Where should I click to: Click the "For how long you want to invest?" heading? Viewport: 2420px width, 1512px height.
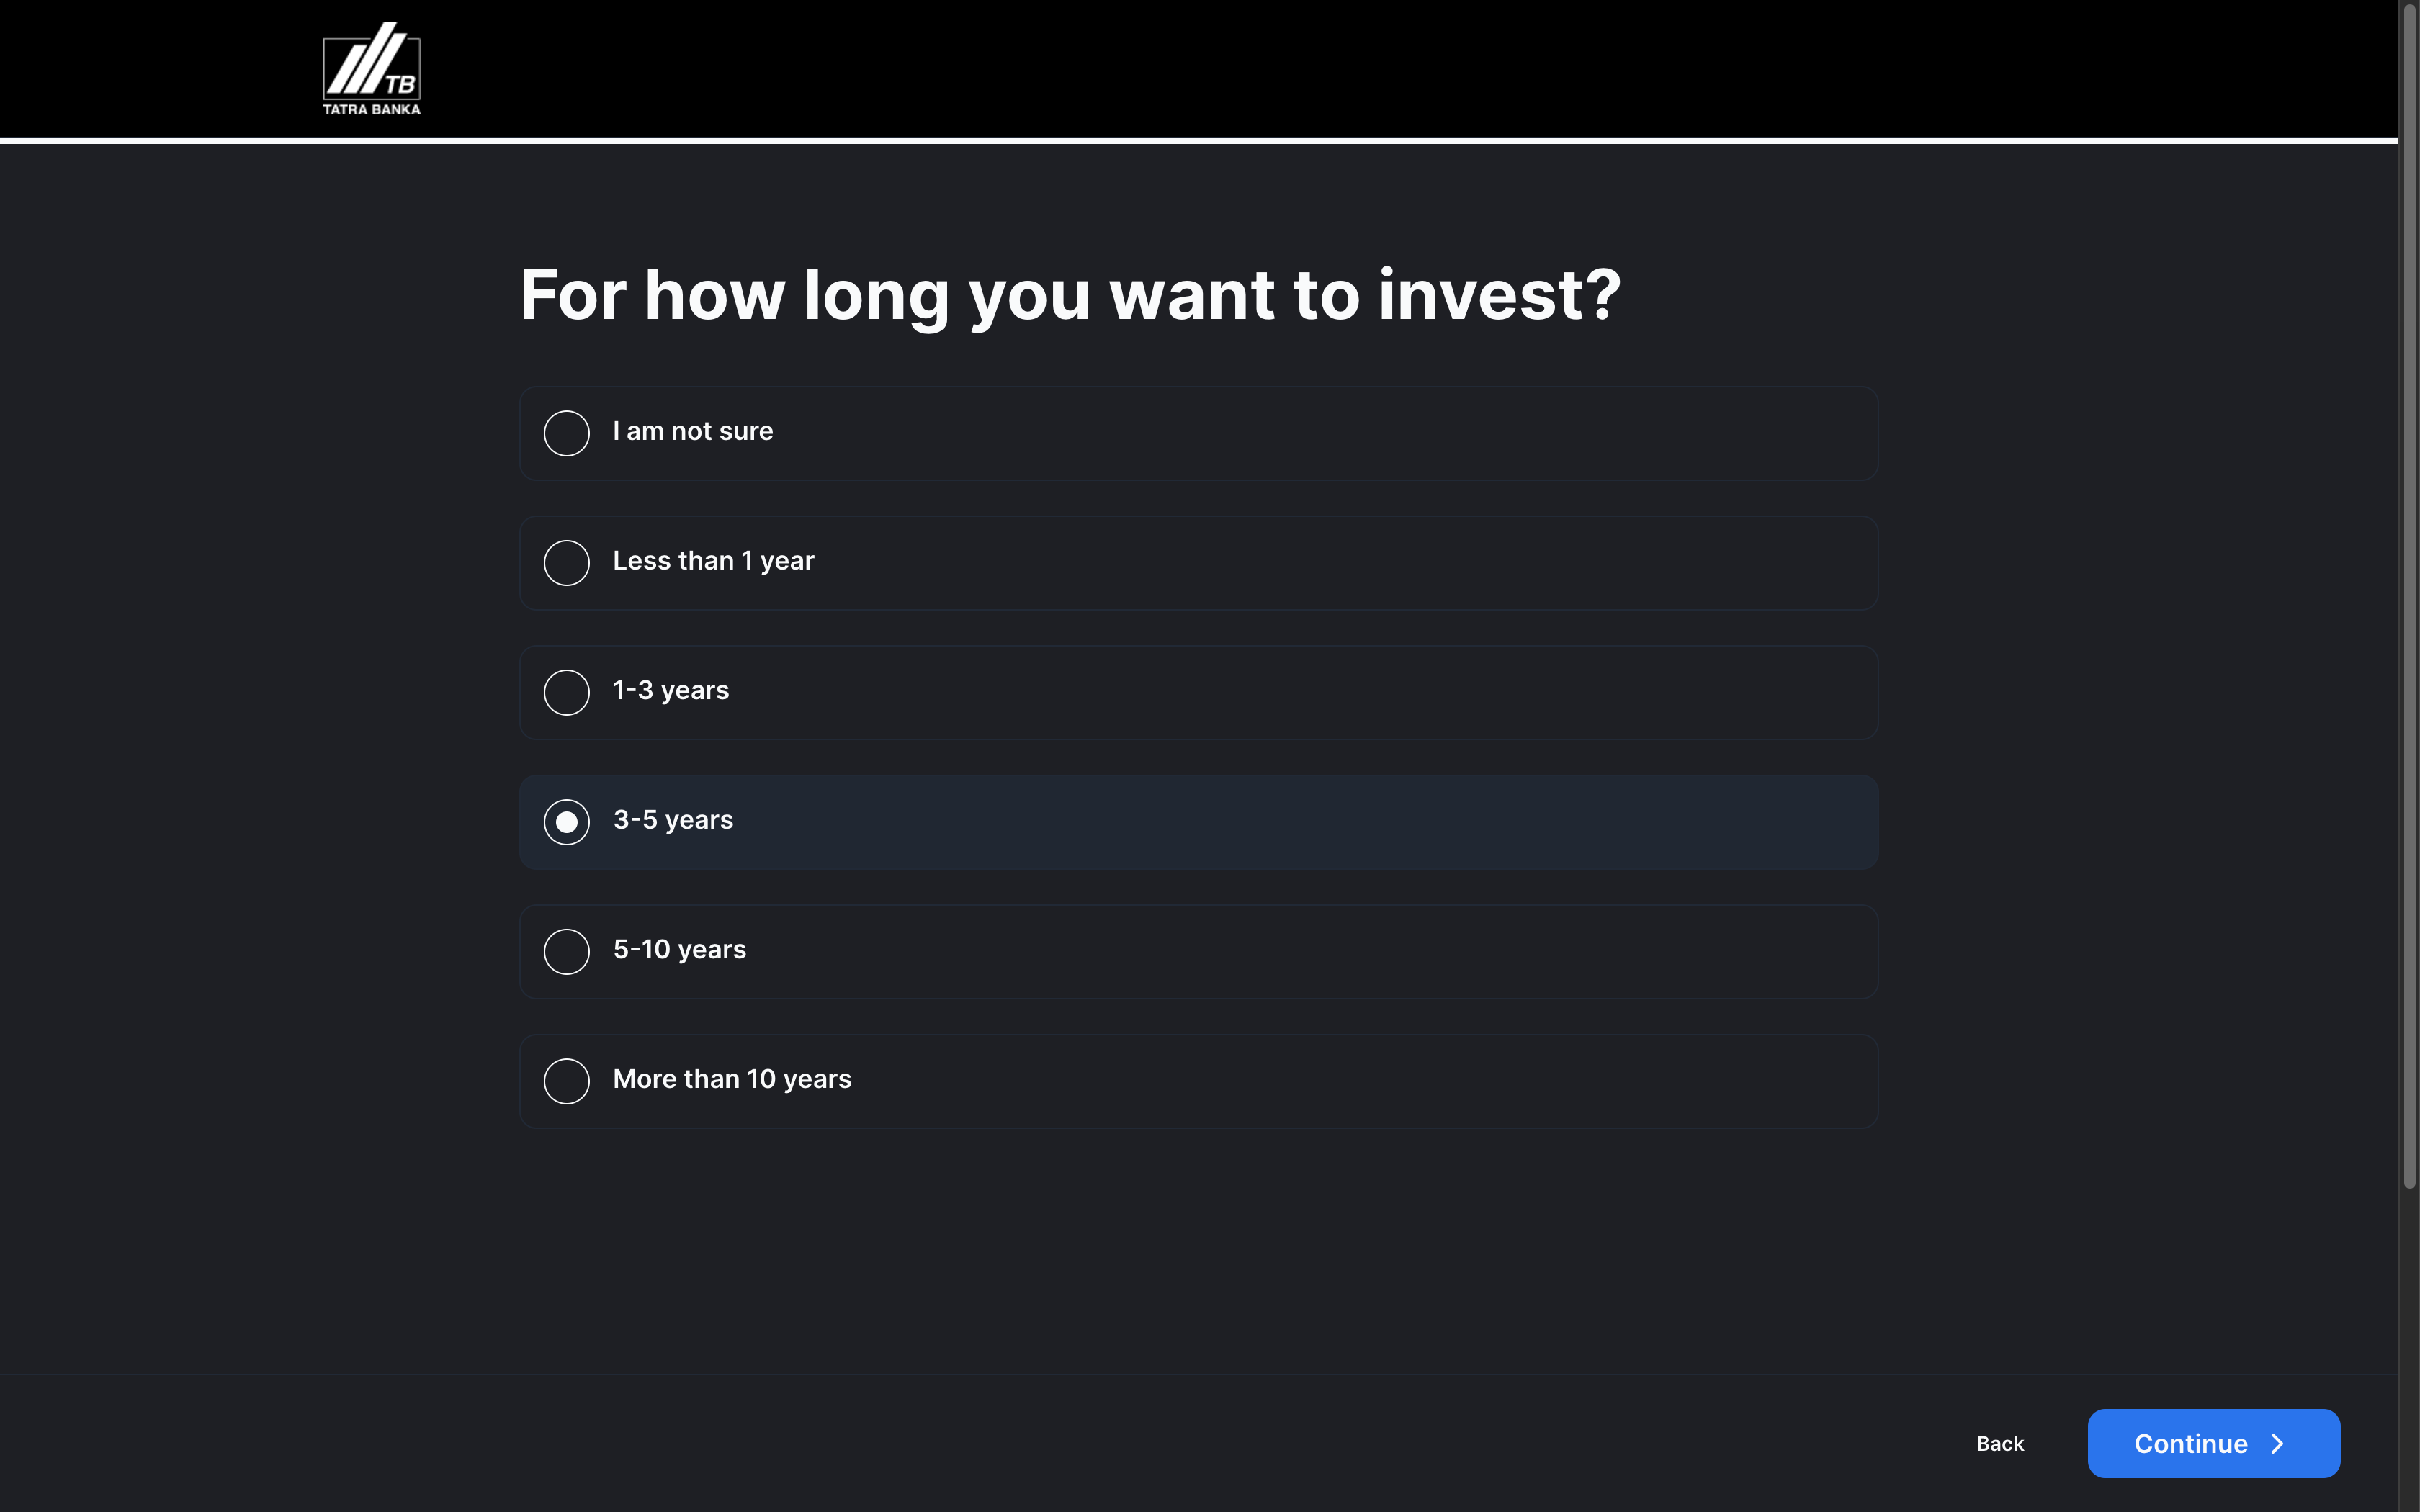tap(1070, 296)
